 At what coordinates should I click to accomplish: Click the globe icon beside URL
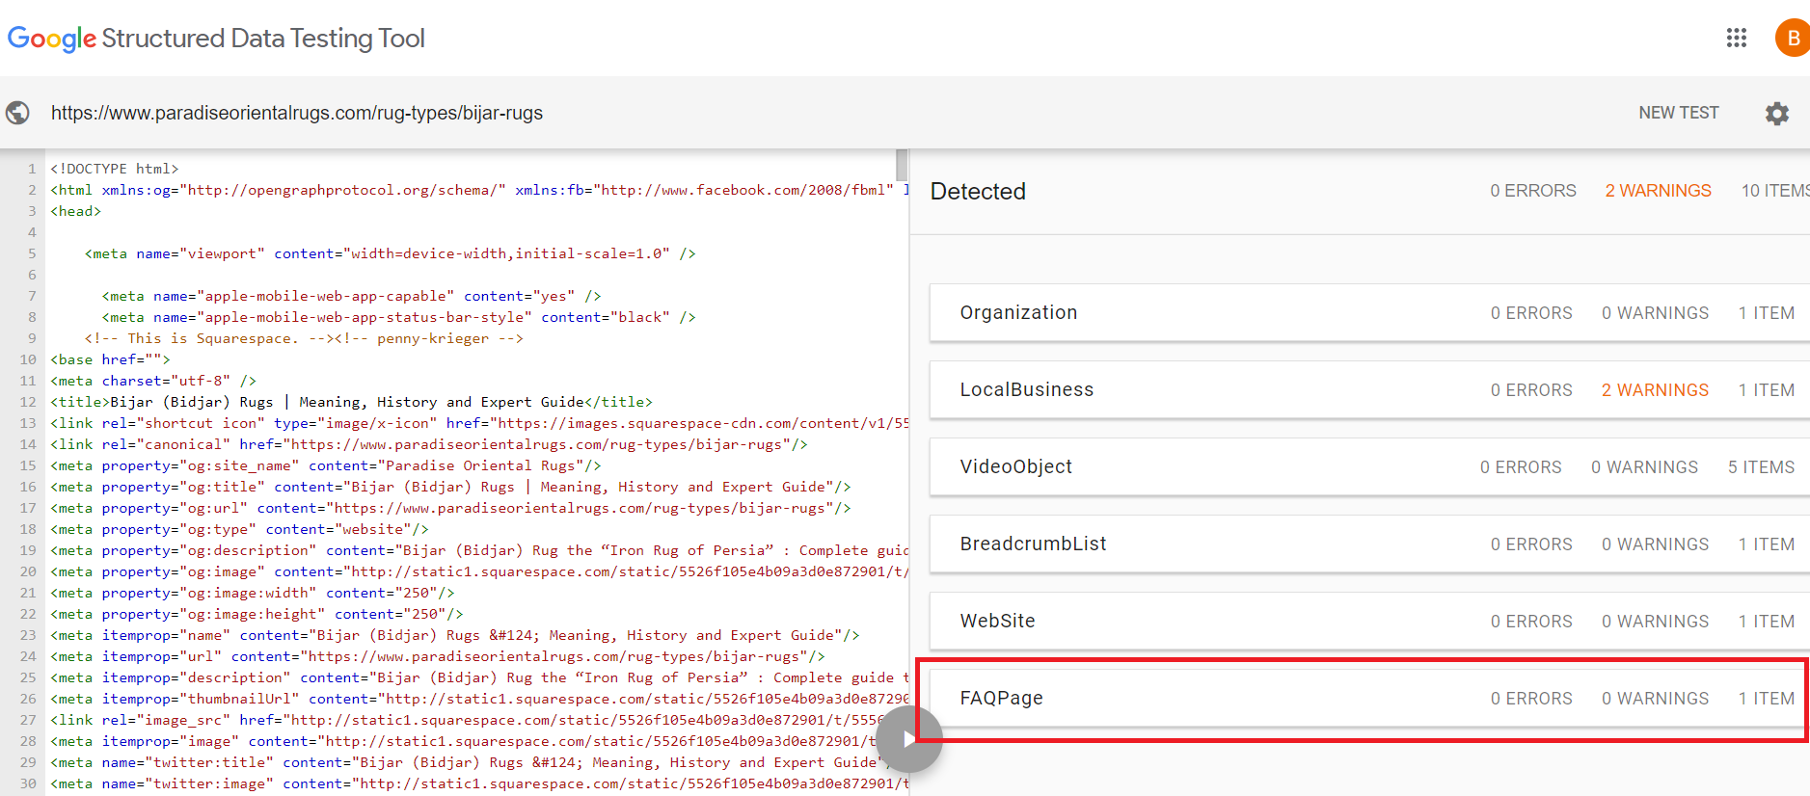[x=17, y=113]
